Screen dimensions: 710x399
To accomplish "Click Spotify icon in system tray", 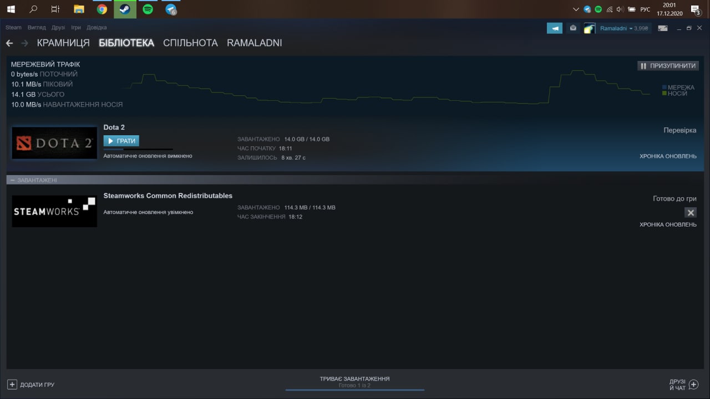I will [599, 9].
